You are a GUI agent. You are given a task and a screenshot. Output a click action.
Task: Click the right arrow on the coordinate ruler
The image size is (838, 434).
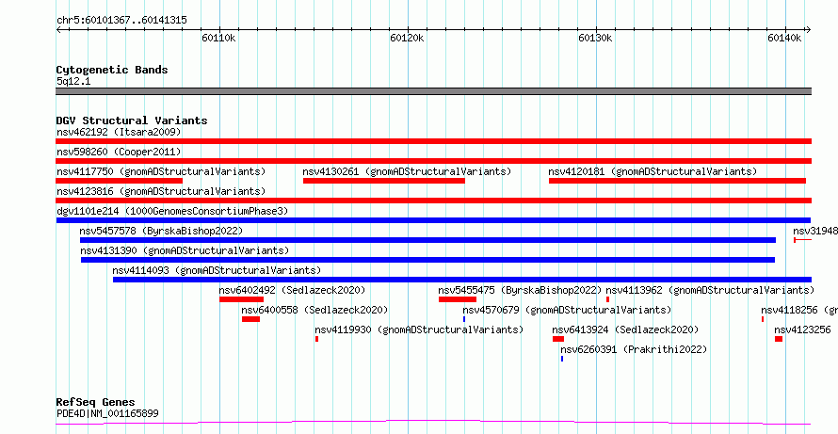pos(808,30)
